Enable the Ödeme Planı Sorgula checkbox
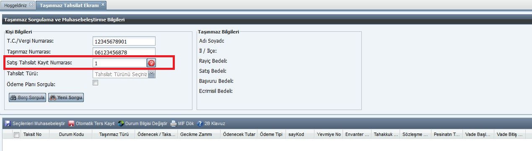The width and height of the screenshot is (532, 151). tap(95, 83)
